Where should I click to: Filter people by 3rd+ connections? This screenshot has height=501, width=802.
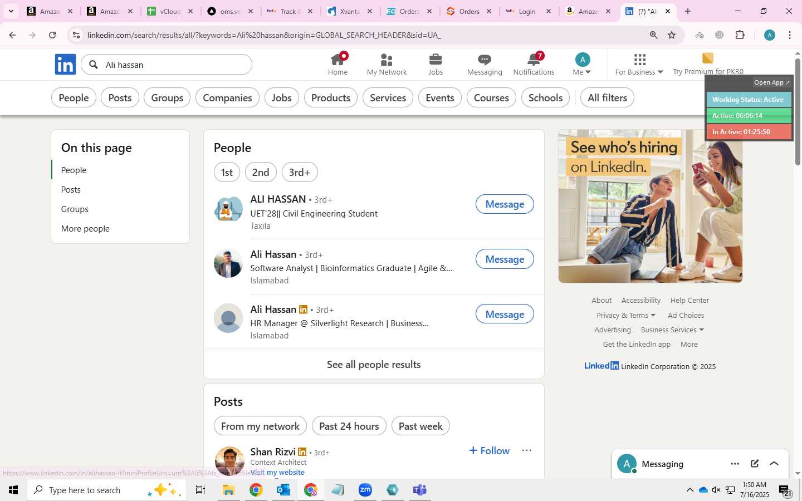(x=300, y=173)
